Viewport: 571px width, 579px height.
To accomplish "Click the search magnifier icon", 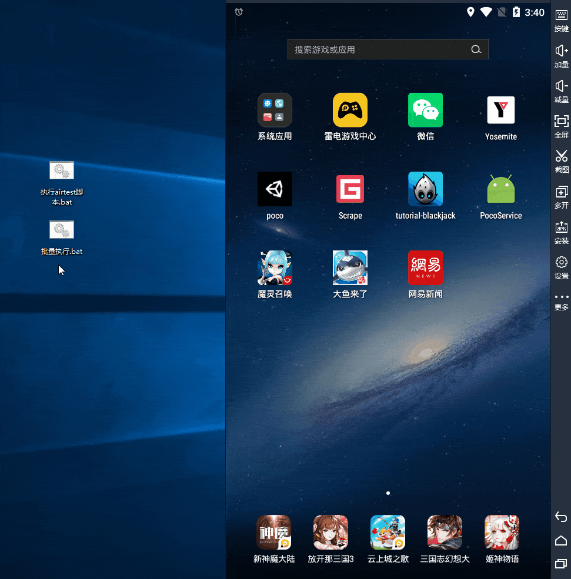I will click(x=476, y=49).
